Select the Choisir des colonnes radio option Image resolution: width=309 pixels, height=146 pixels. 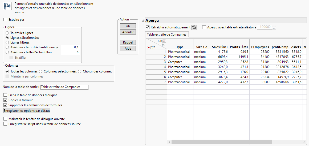(80, 71)
